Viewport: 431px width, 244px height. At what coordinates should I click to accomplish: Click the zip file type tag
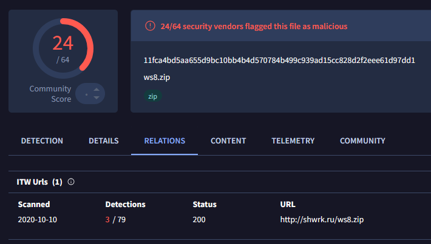(x=153, y=96)
